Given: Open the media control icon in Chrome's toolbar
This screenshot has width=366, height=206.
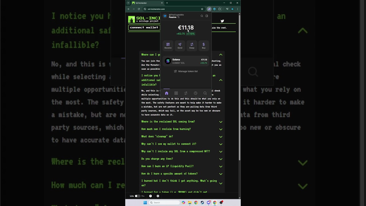Looking at the screenshot, I should coord(227,9).
